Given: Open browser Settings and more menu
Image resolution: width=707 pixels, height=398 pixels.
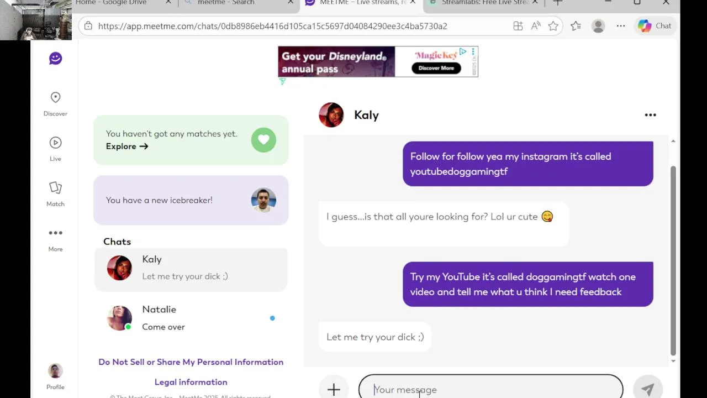Looking at the screenshot, I should click(x=621, y=26).
